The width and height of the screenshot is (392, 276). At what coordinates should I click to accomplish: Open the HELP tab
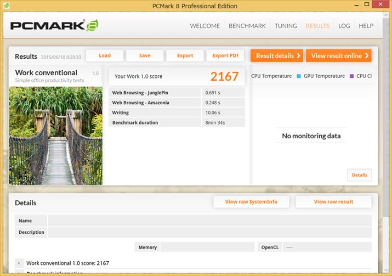tap(366, 26)
